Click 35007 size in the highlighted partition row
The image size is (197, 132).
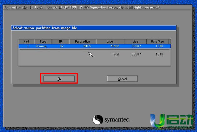point(136,46)
